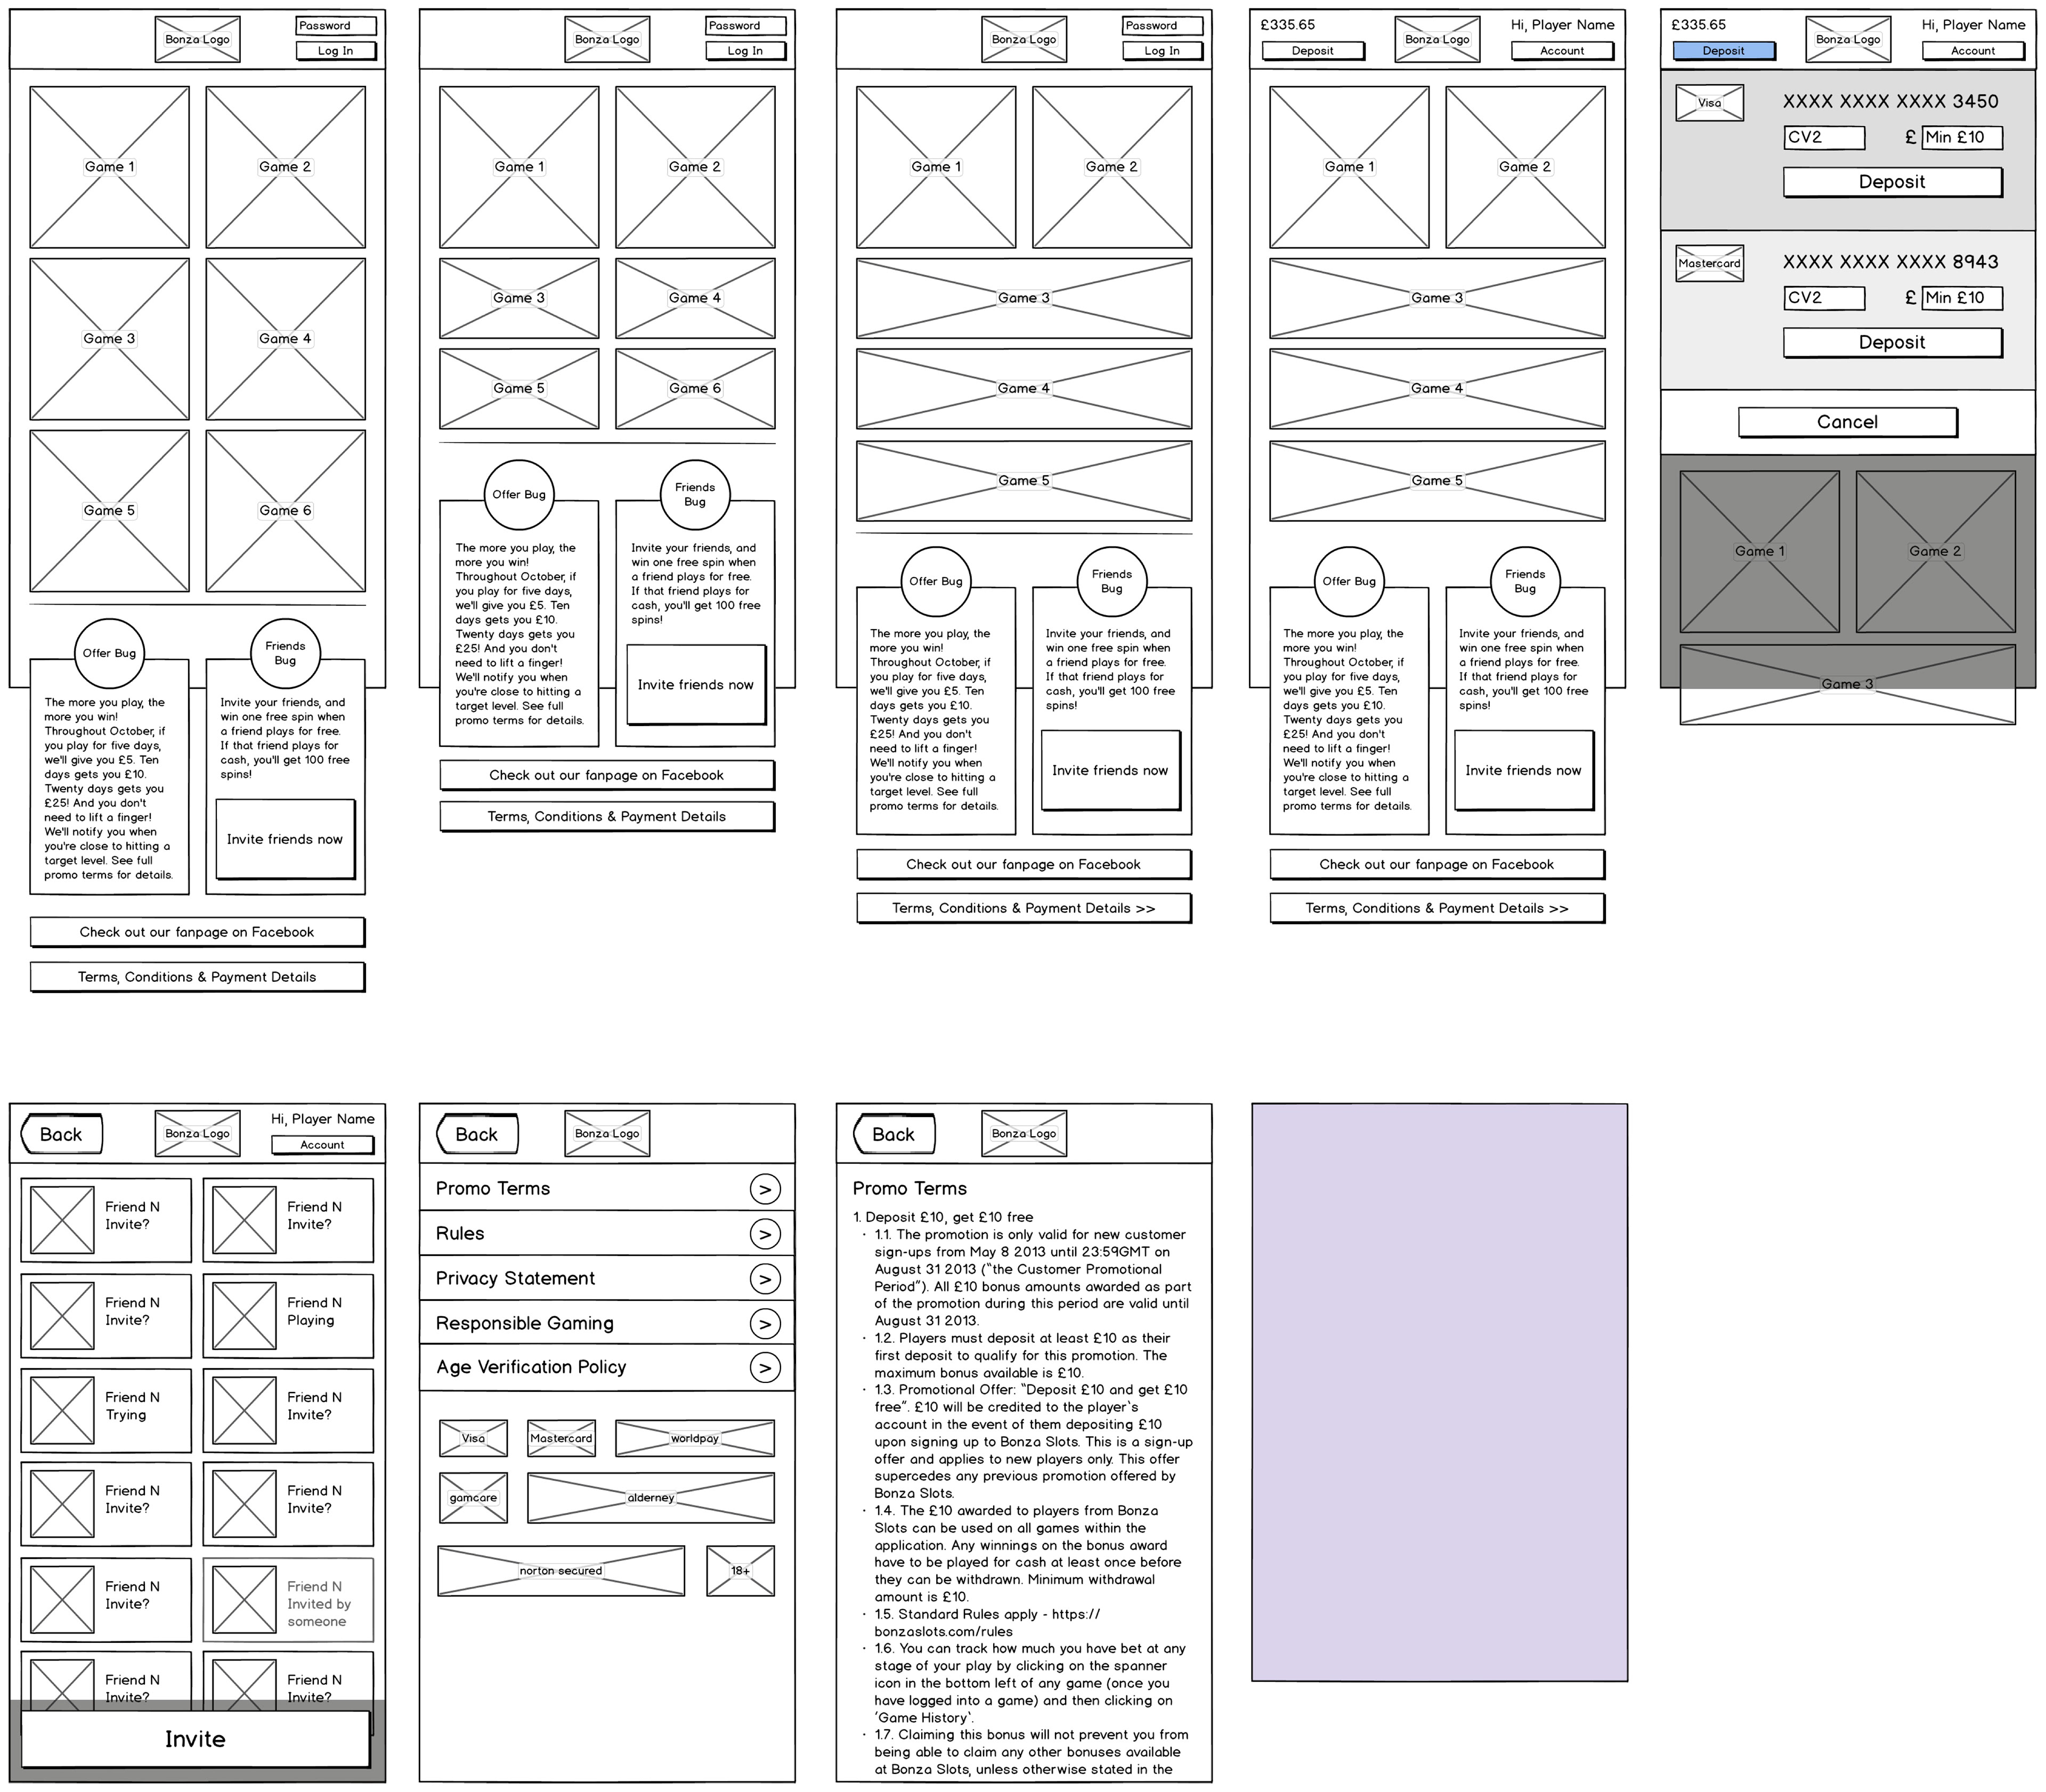This screenshot has height=1792, width=2046.
Task: Open the dimmed Game 1 tile behind the deposit panel
Action: (1759, 552)
